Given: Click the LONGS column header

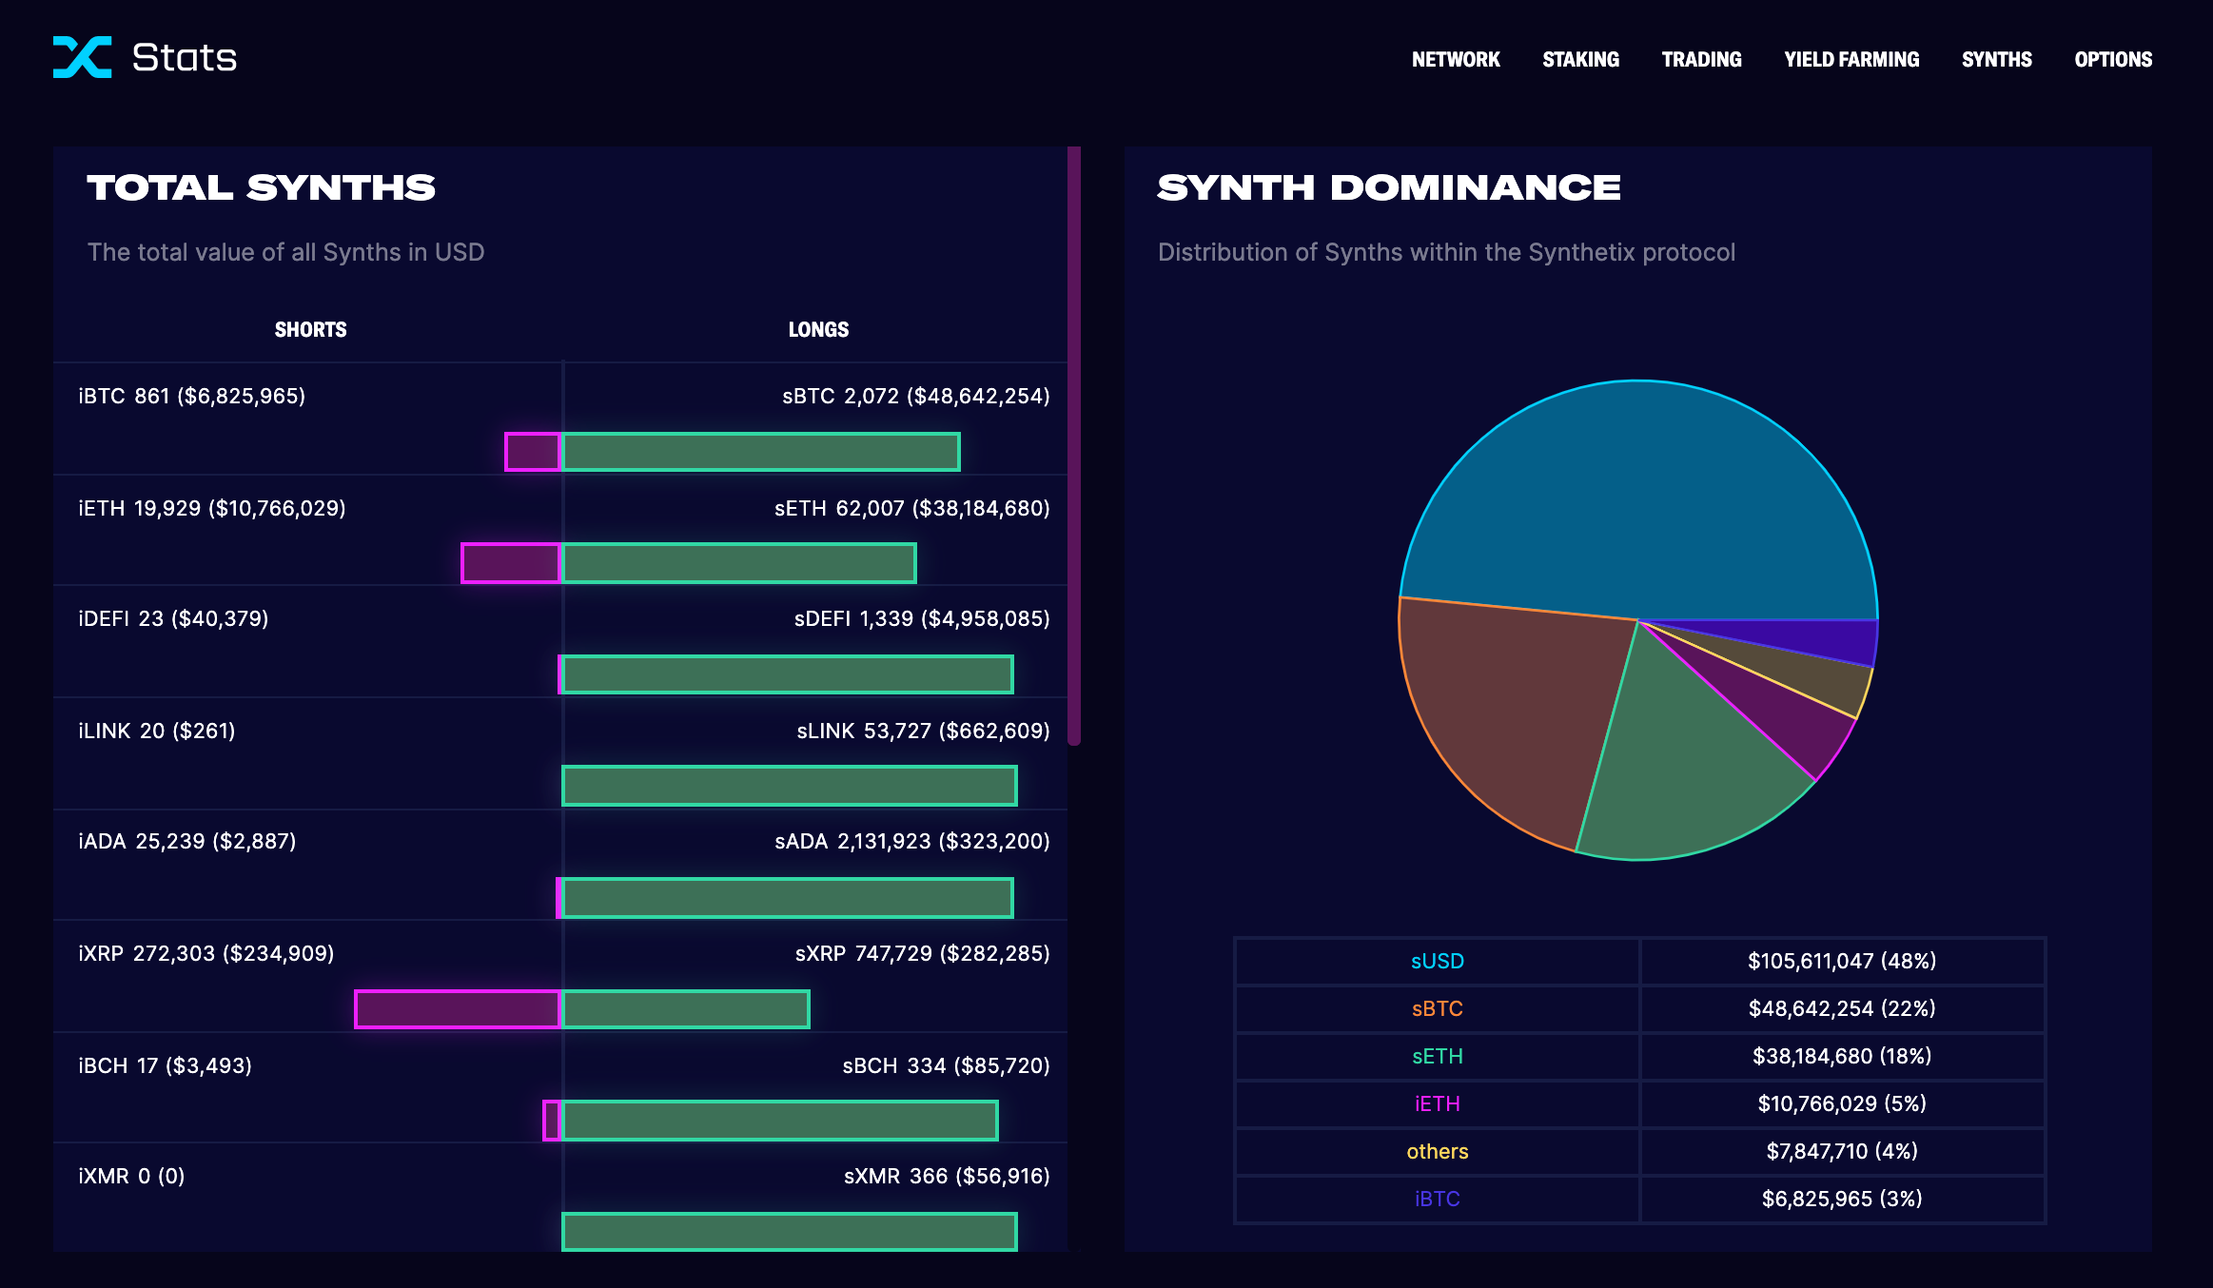Looking at the screenshot, I should [818, 329].
